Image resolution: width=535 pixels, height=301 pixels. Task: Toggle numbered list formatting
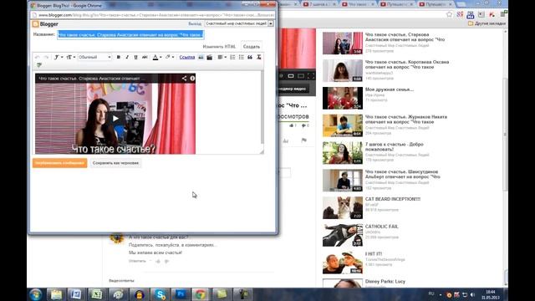(232, 57)
